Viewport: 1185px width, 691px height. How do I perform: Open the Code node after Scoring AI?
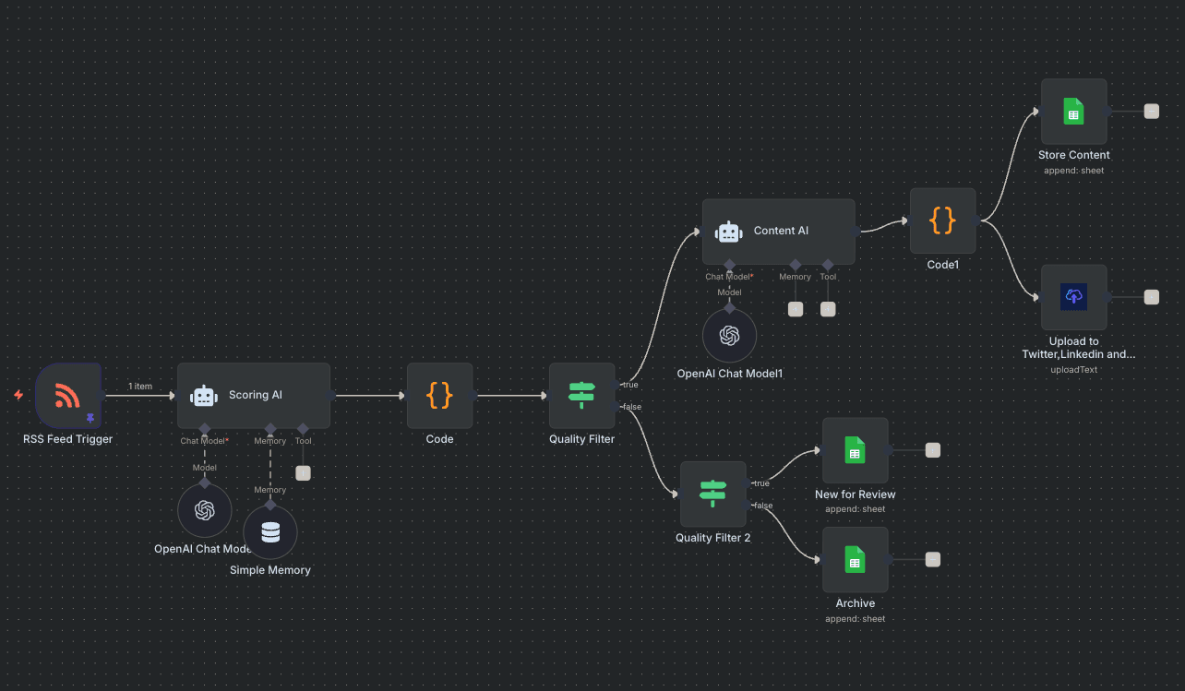439,395
